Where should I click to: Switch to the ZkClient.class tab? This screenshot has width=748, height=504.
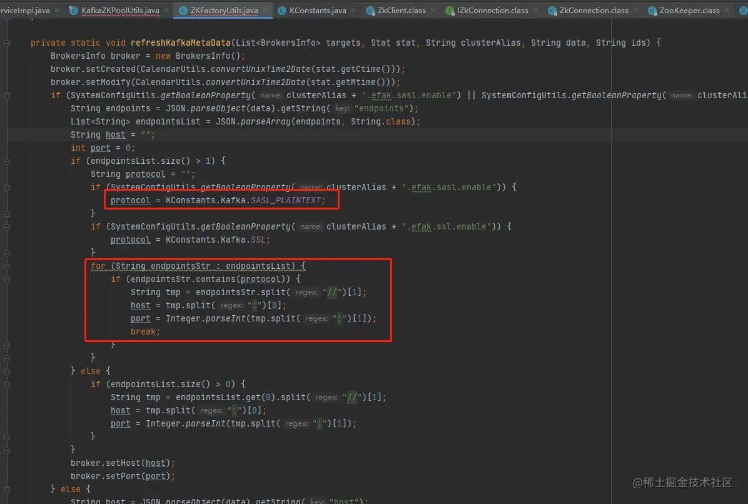tap(401, 10)
